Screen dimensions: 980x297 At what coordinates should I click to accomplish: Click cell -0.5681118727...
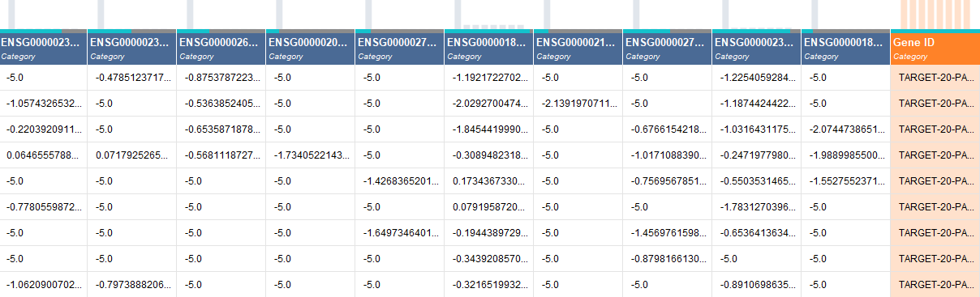(x=221, y=155)
